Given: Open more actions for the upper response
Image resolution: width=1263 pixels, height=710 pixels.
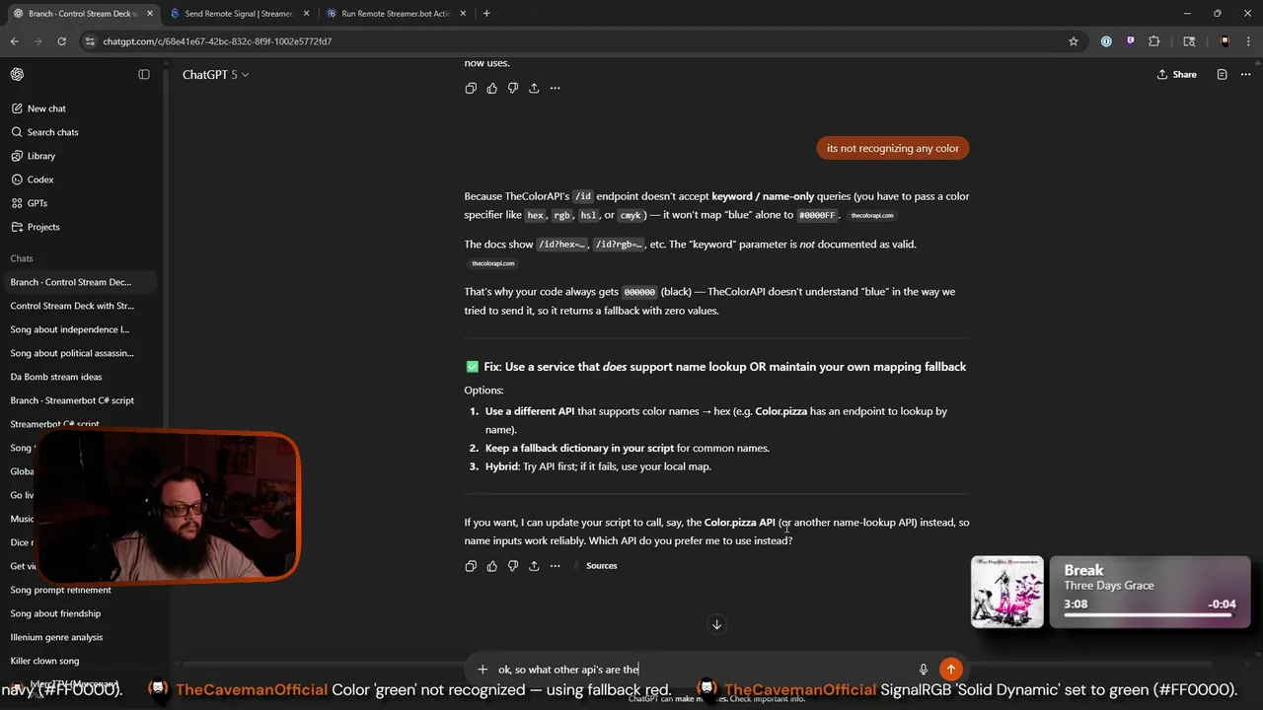Looking at the screenshot, I should click(x=555, y=88).
